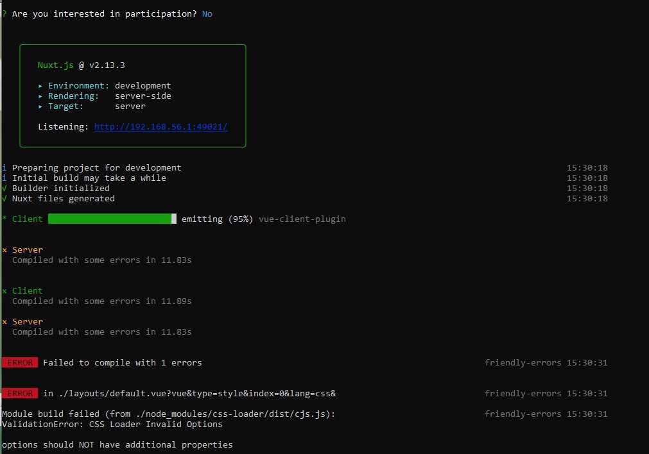649x454 pixels.
Task: Click the 'emitting (95%)' status text
Action: point(217,219)
